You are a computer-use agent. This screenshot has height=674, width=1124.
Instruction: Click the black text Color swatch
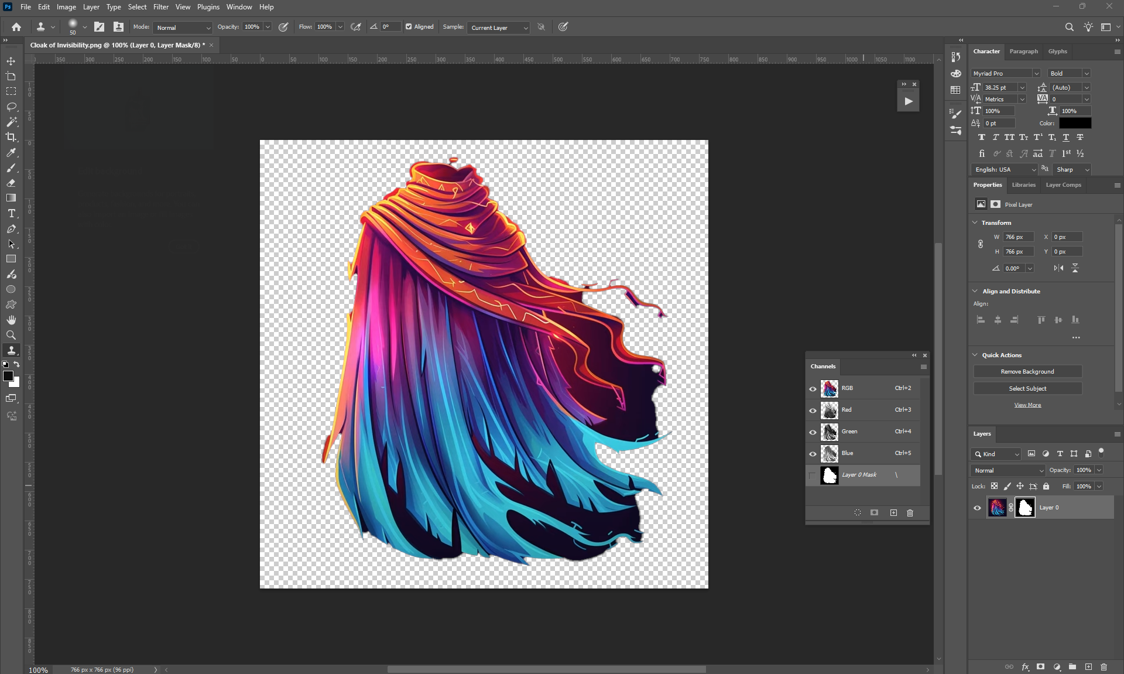[x=1075, y=123]
